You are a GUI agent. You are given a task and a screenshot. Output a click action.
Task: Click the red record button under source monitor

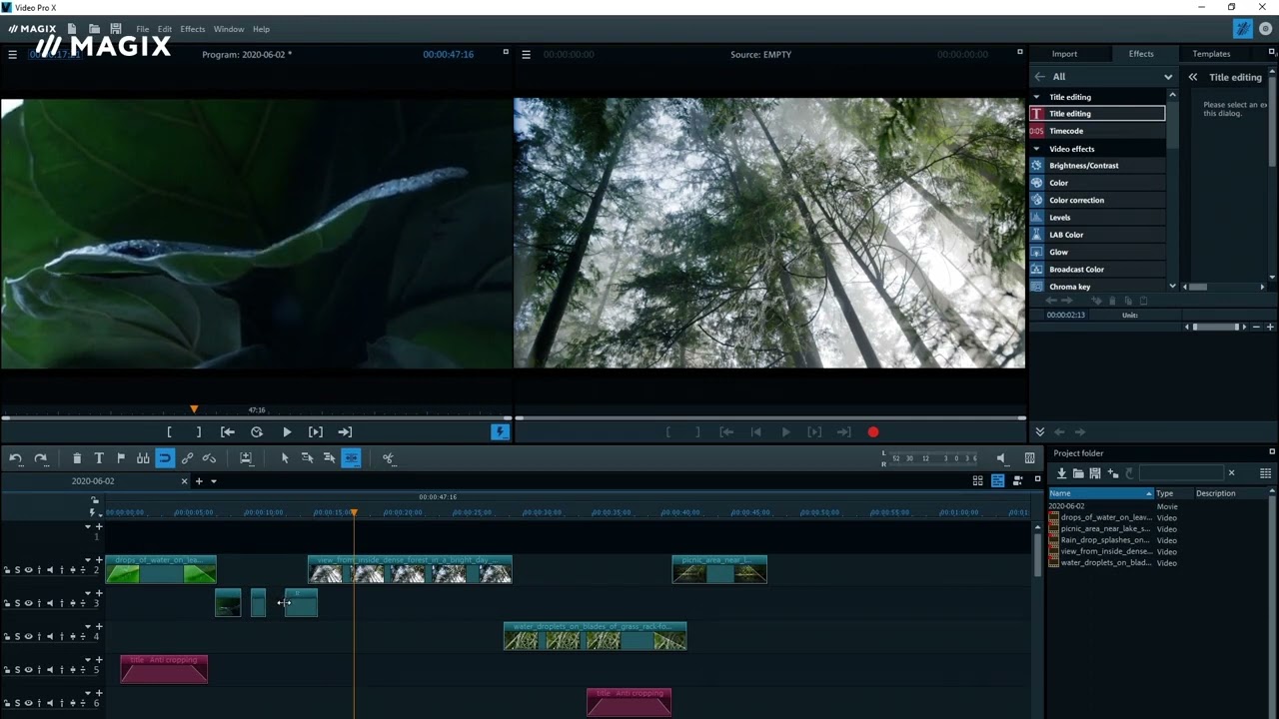click(873, 432)
